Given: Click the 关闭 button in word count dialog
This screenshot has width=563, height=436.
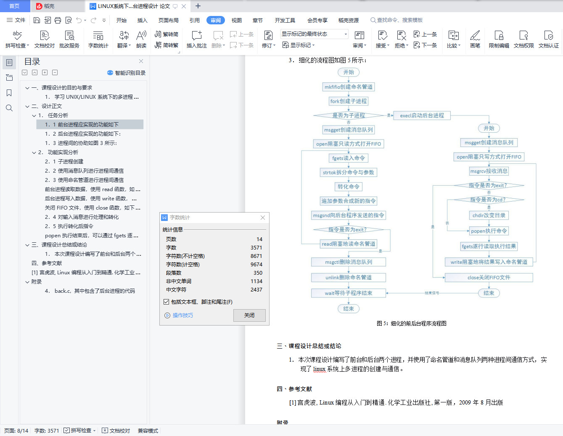Looking at the screenshot, I should click(x=249, y=315).
